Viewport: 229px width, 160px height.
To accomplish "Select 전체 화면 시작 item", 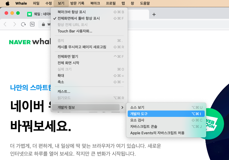I will pos(89,63).
